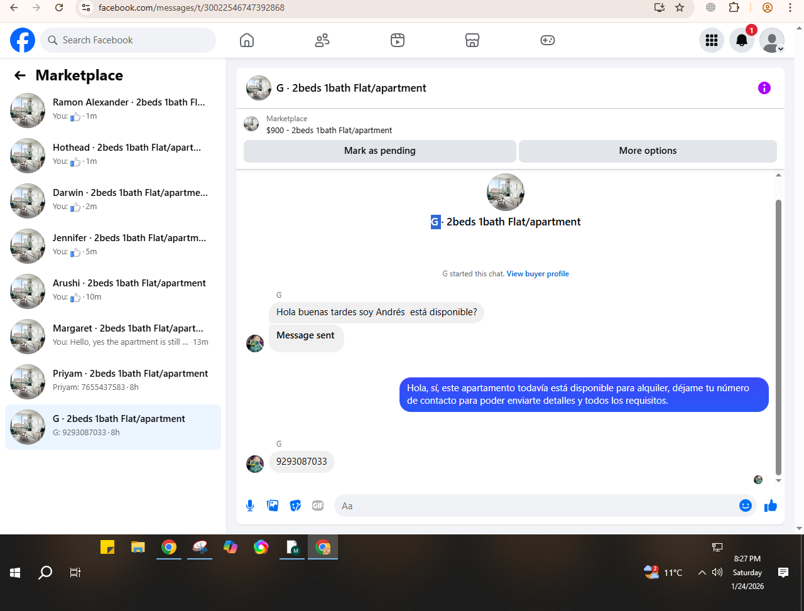Open Jennifer conversation
The image size is (804, 611).
coord(113,246)
